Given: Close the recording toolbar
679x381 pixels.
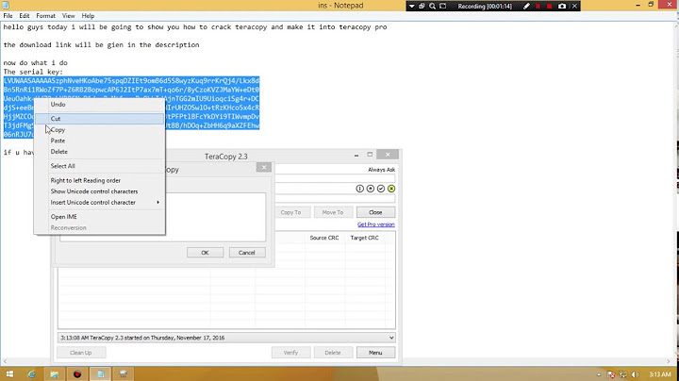Looking at the screenshot, I should (574, 6).
